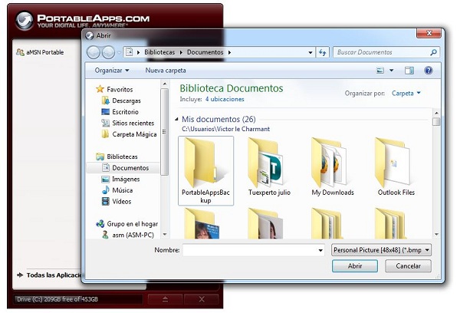
Task: Click Bibliotecas in the address breadcrumb
Action: [x=159, y=52]
